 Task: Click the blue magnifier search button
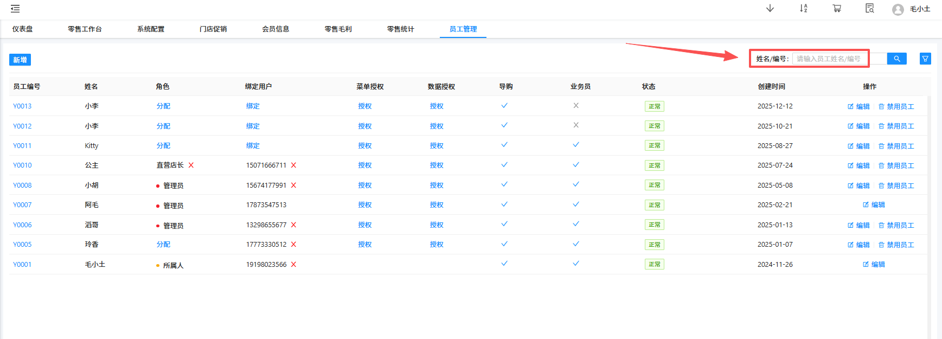tap(896, 59)
